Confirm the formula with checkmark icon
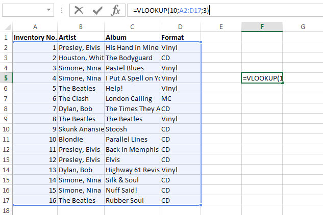The height and width of the screenshot is (215, 323). click(97, 10)
